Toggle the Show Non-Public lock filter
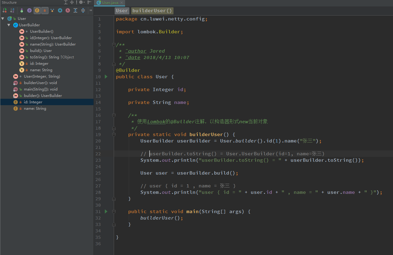The width and height of the screenshot is (393, 255). click(x=45, y=10)
